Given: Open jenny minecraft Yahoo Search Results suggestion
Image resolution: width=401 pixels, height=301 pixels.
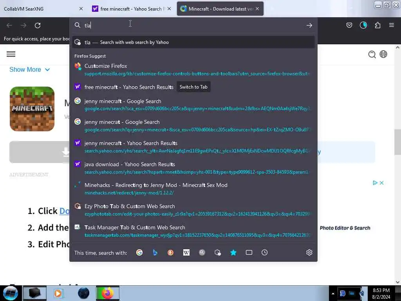Looking at the screenshot, I should (193, 147).
